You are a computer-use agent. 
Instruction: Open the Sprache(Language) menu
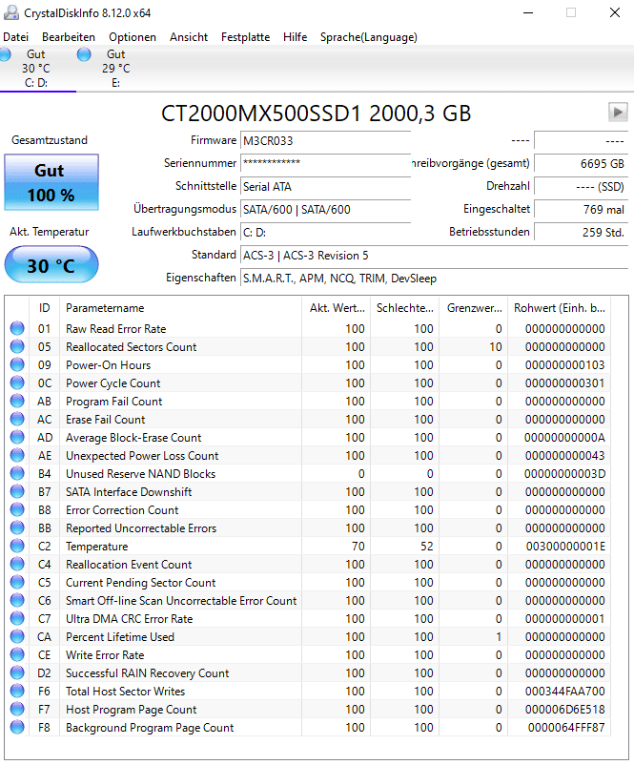pyautogui.click(x=368, y=37)
